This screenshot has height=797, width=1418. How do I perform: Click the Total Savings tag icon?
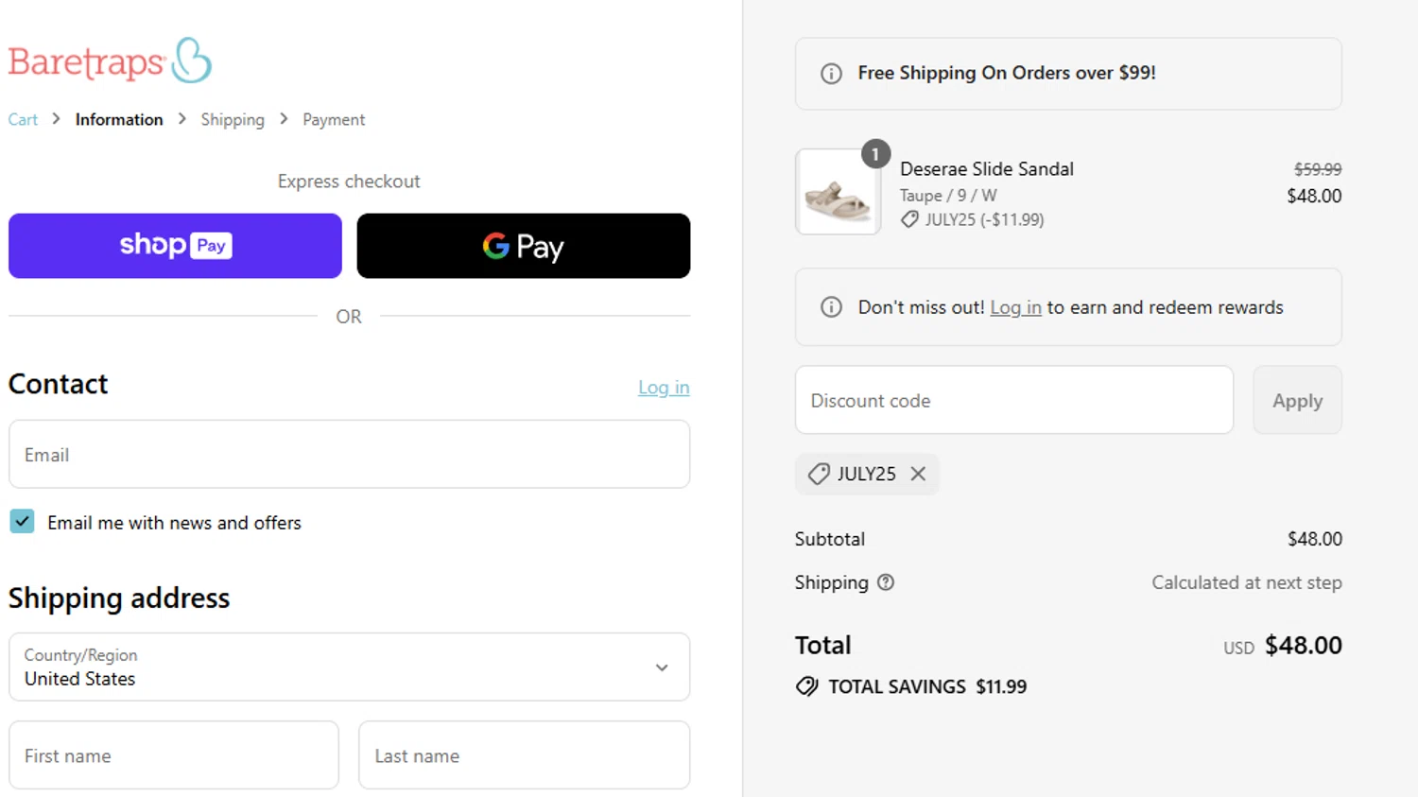click(806, 686)
